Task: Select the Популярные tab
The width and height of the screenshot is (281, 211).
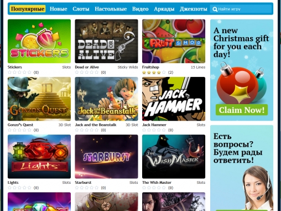Action: pyautogui.click(x=28, y=9)
